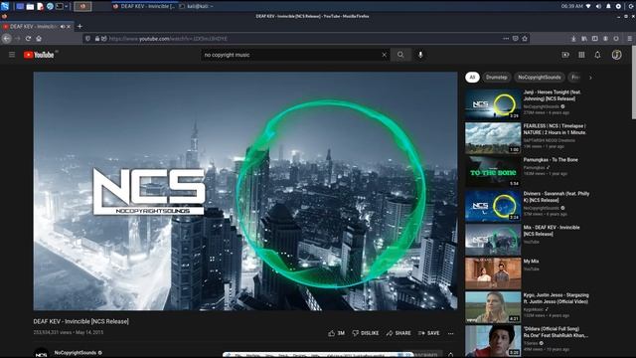Open the My Mix playlist thumbnail
636x358 pixels.
pos(493,273)
